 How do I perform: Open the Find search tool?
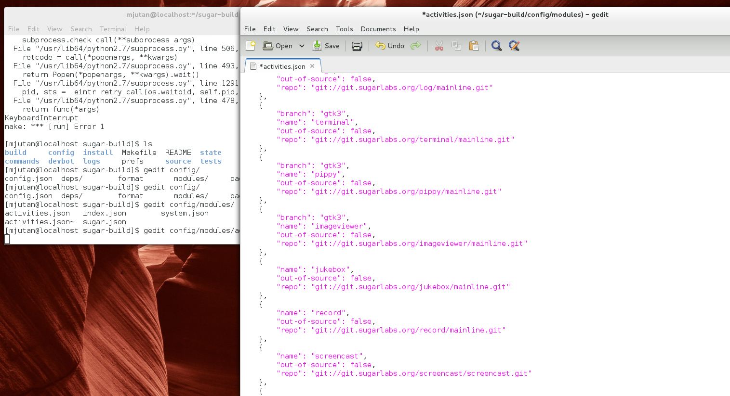(x=496, y=46)
